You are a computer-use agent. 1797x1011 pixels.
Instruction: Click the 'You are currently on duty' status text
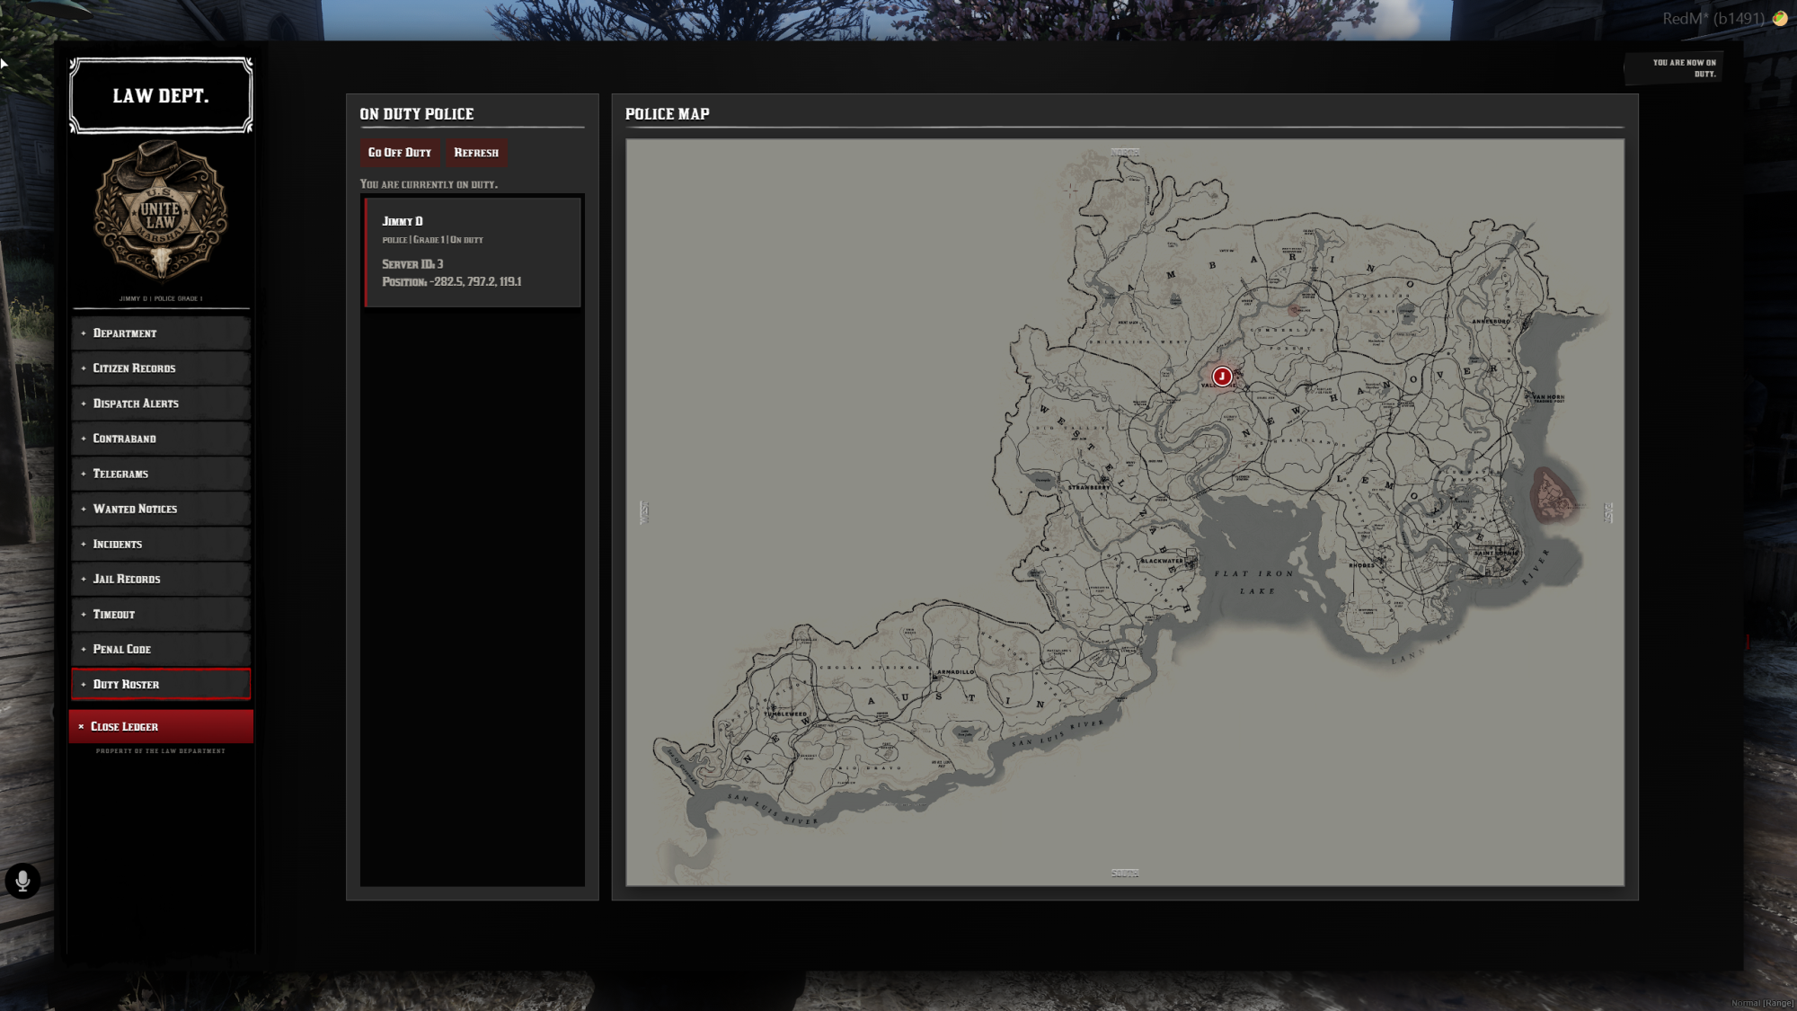pos(429,184)
